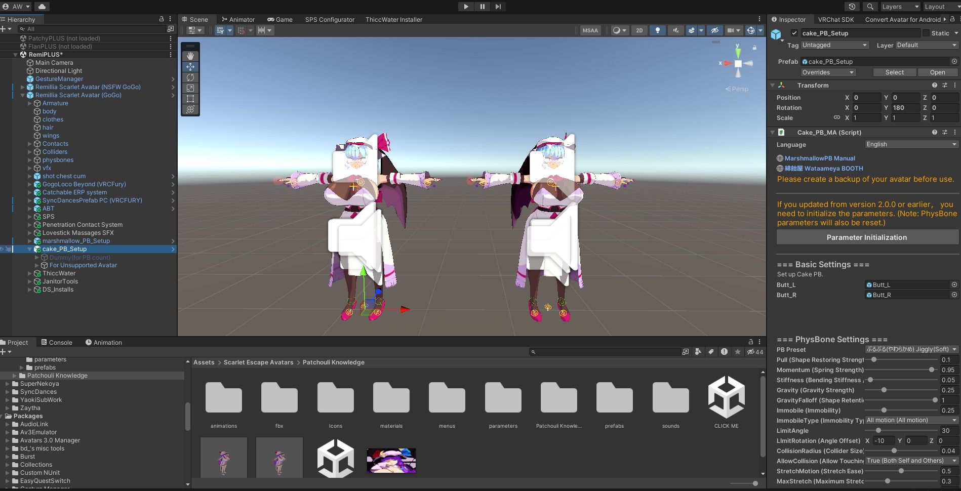Open the Layers dropdown in top bar
Viewport: 961px width, 491px height.
coord(900,7)
